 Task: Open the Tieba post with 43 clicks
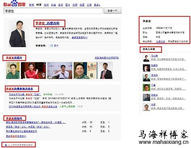(28, 127)
